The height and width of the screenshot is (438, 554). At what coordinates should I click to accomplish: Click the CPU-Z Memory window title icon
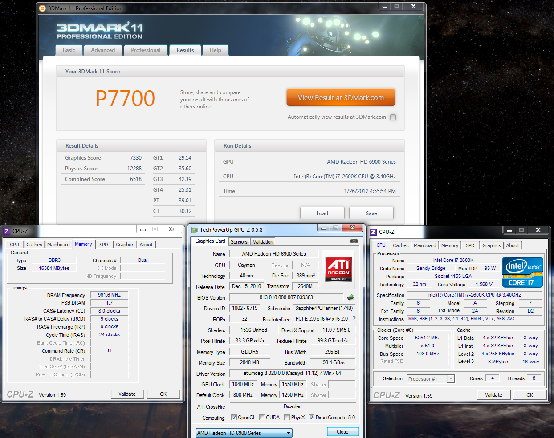tap(7, 231)
